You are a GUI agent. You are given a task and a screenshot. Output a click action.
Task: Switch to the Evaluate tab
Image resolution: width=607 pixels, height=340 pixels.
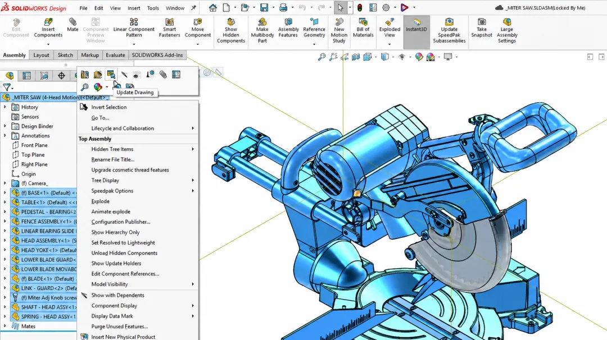coord(115,55)
